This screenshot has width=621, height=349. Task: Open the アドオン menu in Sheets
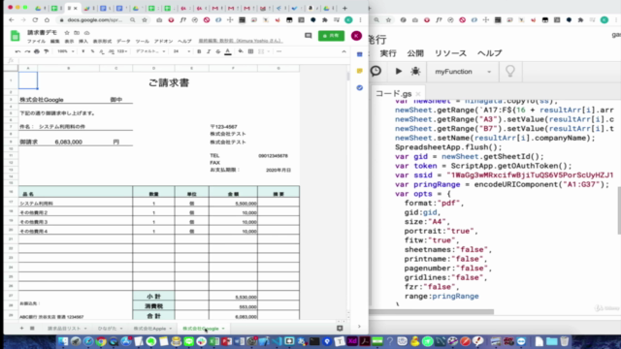(163, 41)
